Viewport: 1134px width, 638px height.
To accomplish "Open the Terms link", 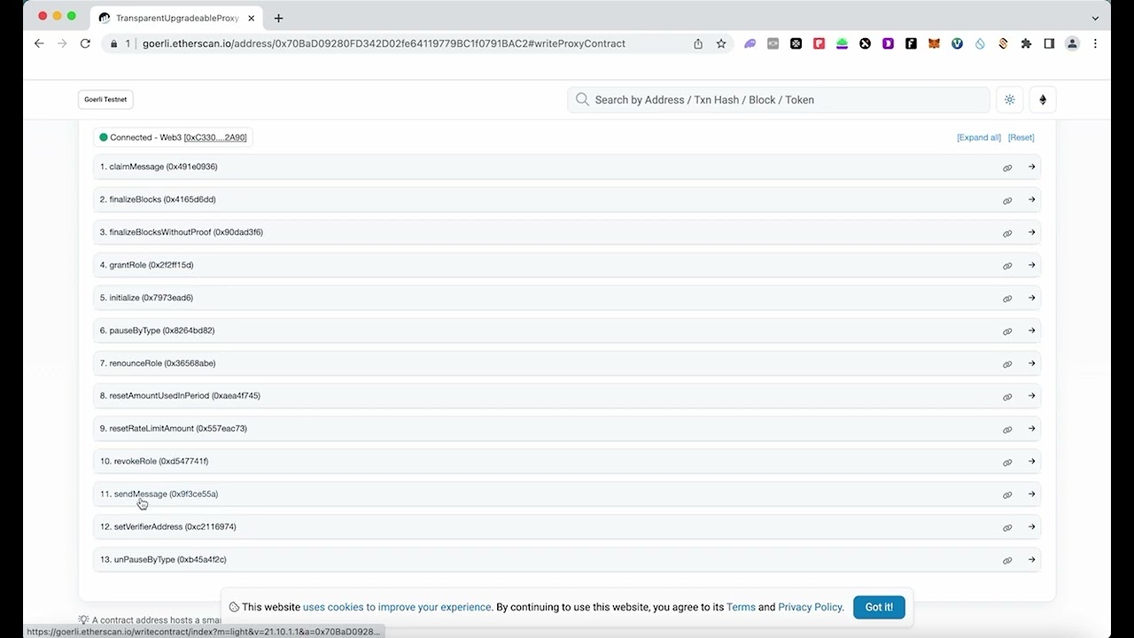I will coord(741,607).
